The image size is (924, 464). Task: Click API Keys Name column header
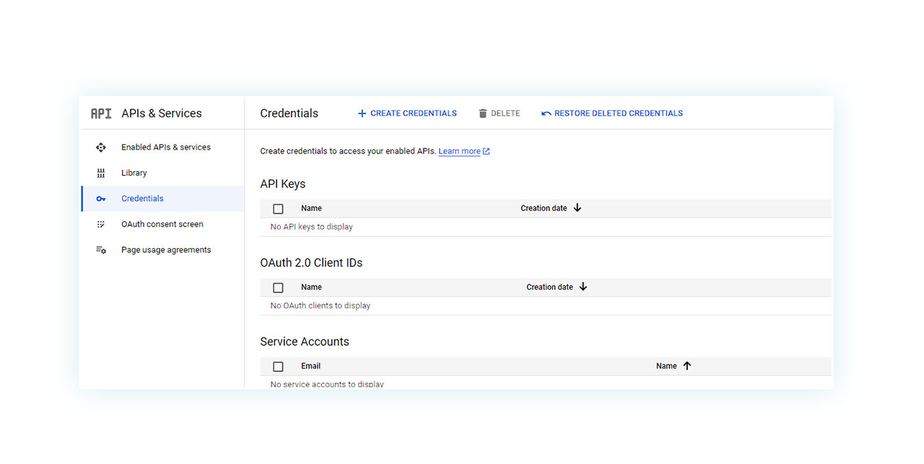[x=311, y=208]
